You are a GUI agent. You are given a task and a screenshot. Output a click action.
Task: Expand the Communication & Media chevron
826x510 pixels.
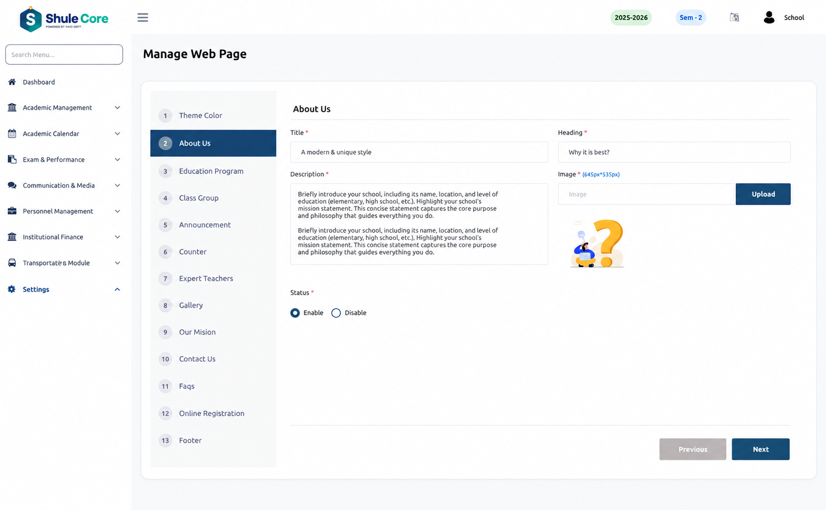(x=117, y=185)
